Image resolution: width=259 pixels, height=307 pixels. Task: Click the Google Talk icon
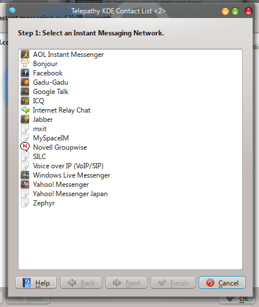(25, 92)
